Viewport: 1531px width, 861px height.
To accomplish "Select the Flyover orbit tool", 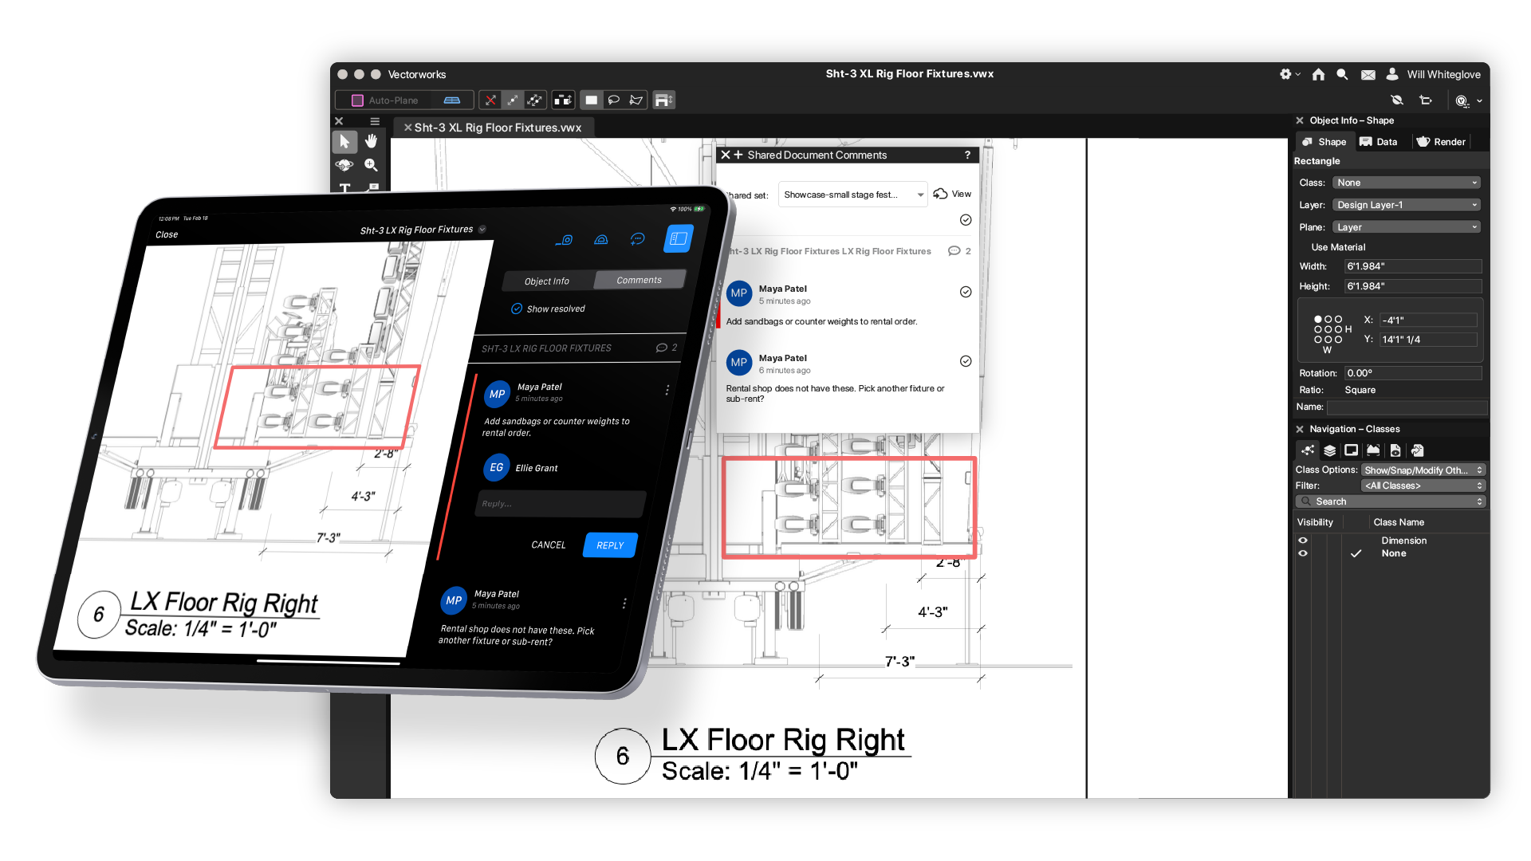I will coord(344,165).
